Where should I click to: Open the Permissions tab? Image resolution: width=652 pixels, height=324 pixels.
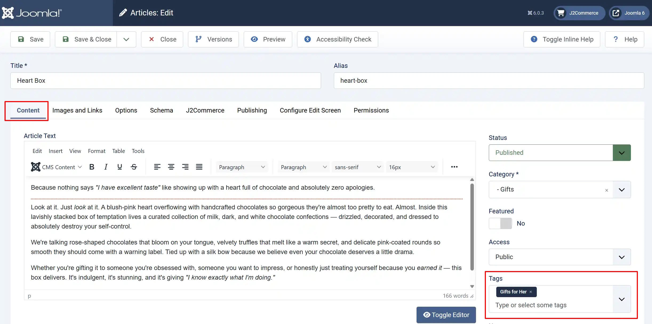(371, 110)
